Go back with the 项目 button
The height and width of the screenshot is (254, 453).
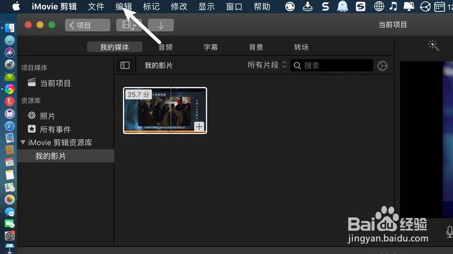coord(87,25)
